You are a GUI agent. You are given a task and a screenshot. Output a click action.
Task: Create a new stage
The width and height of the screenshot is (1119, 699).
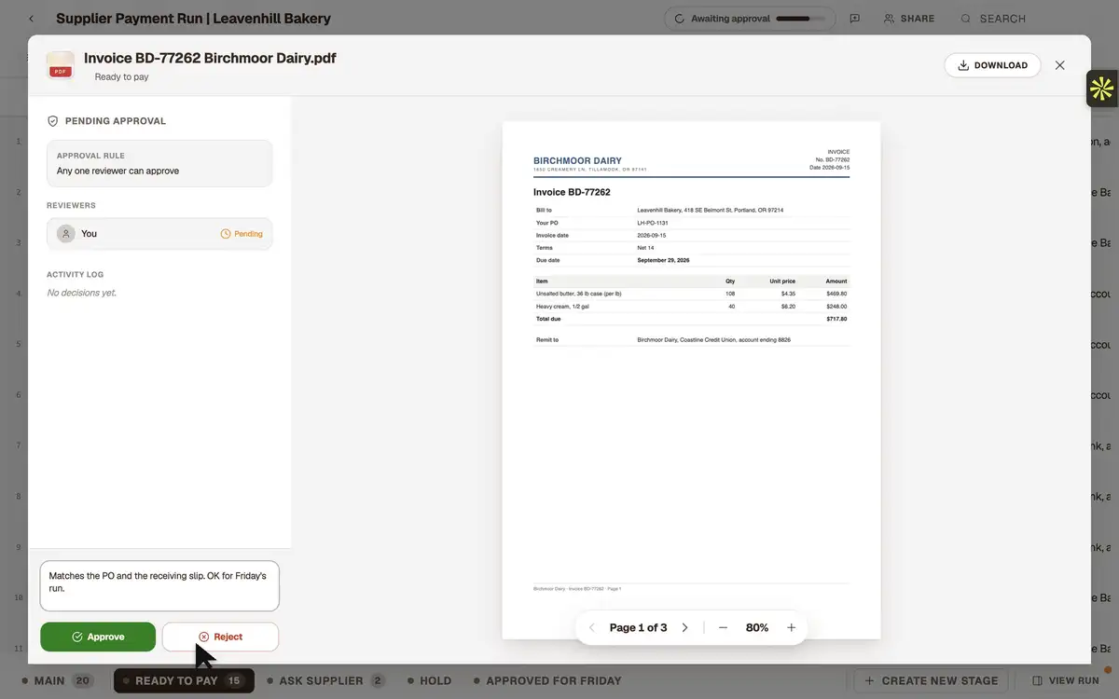[931, 680]
